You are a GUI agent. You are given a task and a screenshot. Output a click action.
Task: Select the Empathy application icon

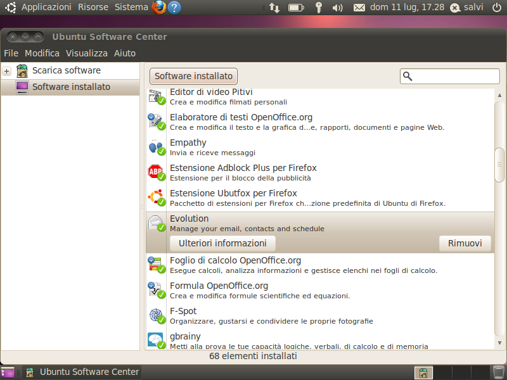coord(157,148)
